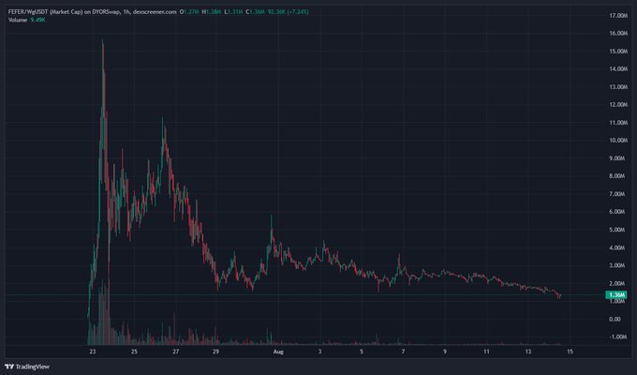The height and width of the screenshot is (375, 637).
Task: Click the close value C1.36M
Action: tap(255, 12)
